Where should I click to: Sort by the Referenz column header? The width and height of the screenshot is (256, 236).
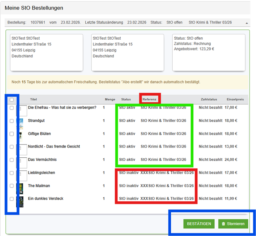(149, 99)
